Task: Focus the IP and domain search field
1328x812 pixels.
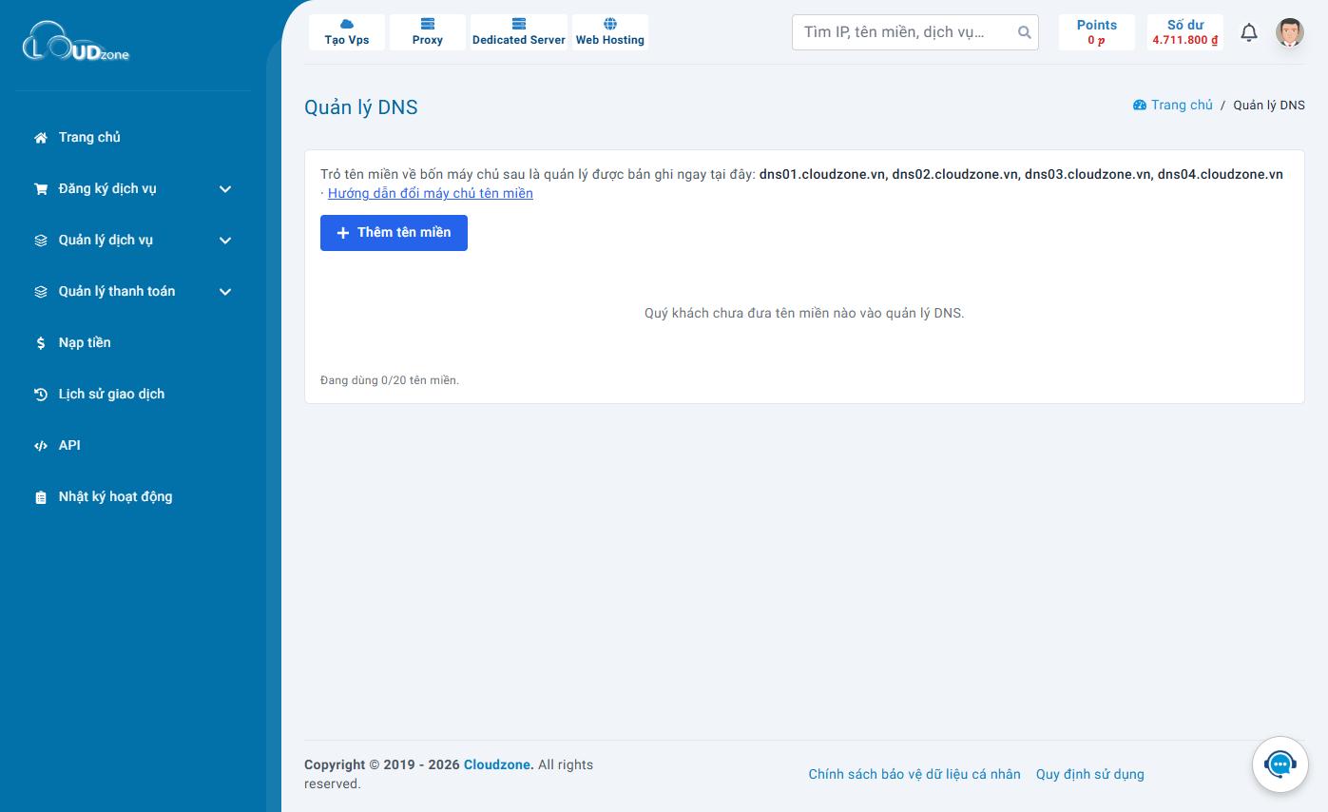Action: pyautogui.click(x=914, y=32)
